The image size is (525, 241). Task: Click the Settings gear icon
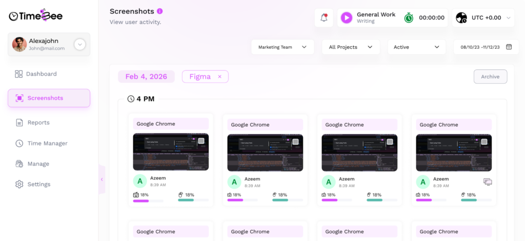tap(19, 184)
